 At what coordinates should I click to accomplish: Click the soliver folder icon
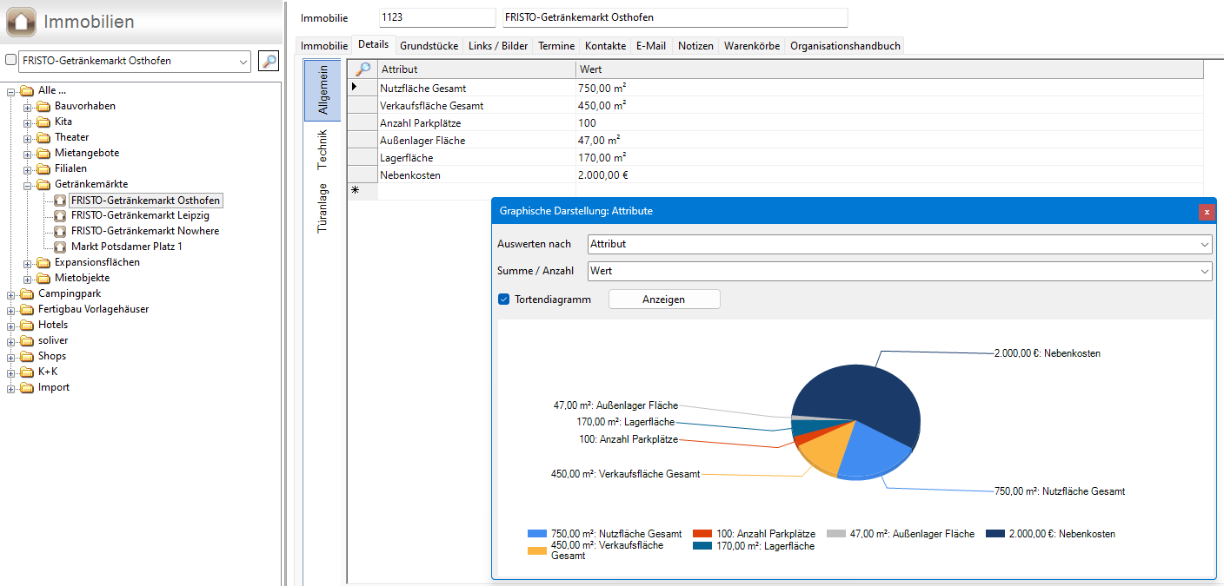pyautogui.click(x=27, y=340)
